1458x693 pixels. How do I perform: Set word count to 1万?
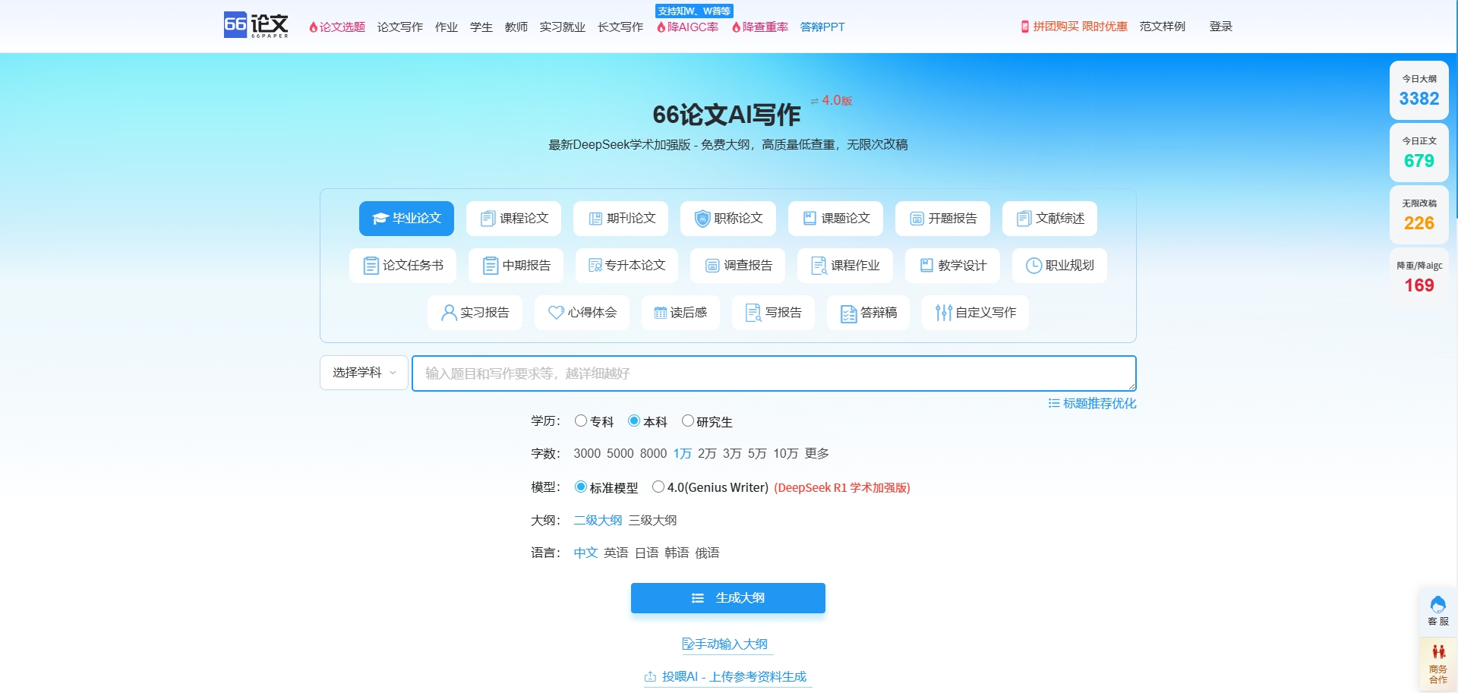pyautogui.click(x=682, y=453)
